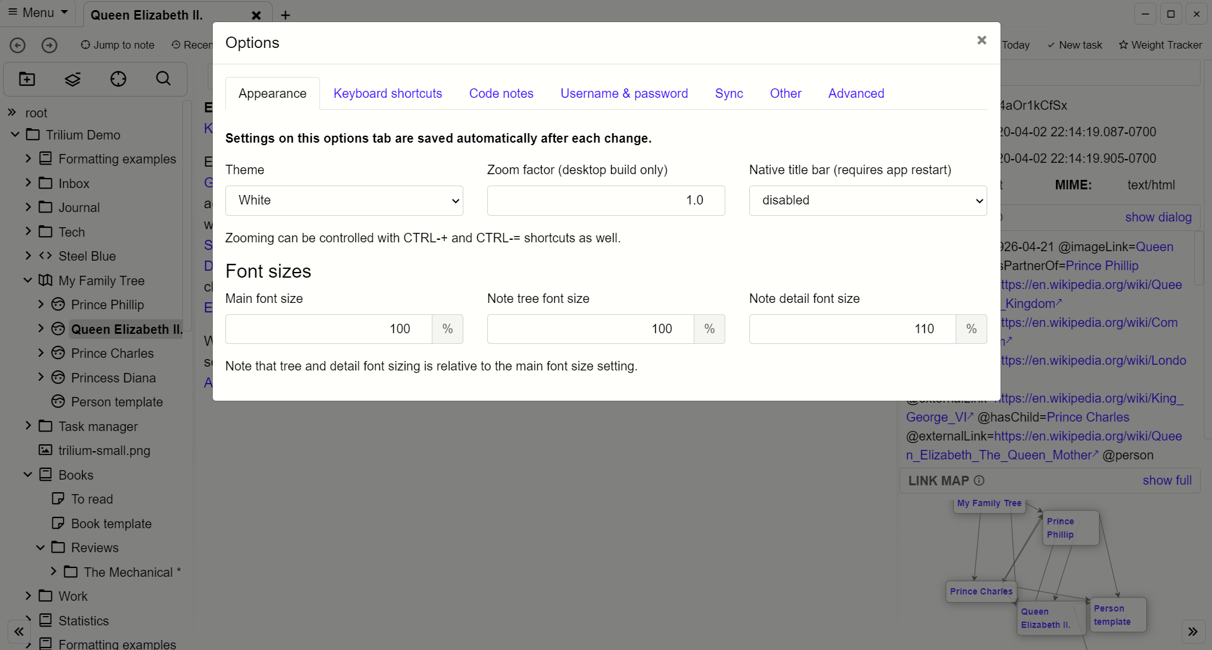Viewport: 1212px width, 650px height.
Task: Open the Theme dropdown
Action: pos(344,201)
